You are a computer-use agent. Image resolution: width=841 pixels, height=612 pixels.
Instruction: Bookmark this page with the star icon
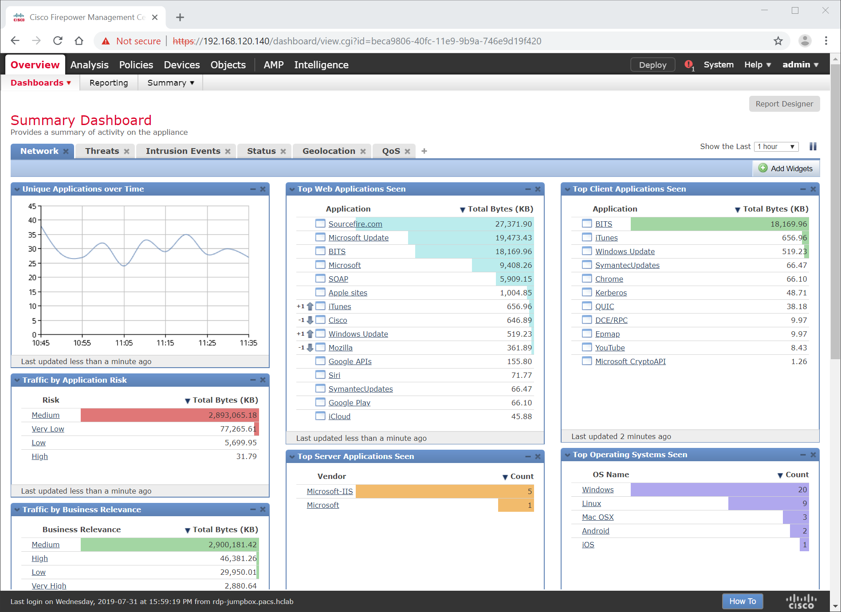pos(778,41)
